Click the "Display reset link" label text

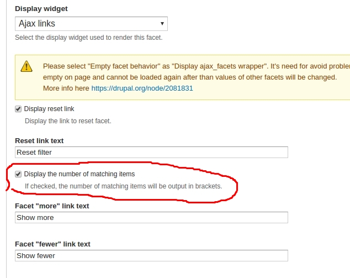click(x=49, y=109)
